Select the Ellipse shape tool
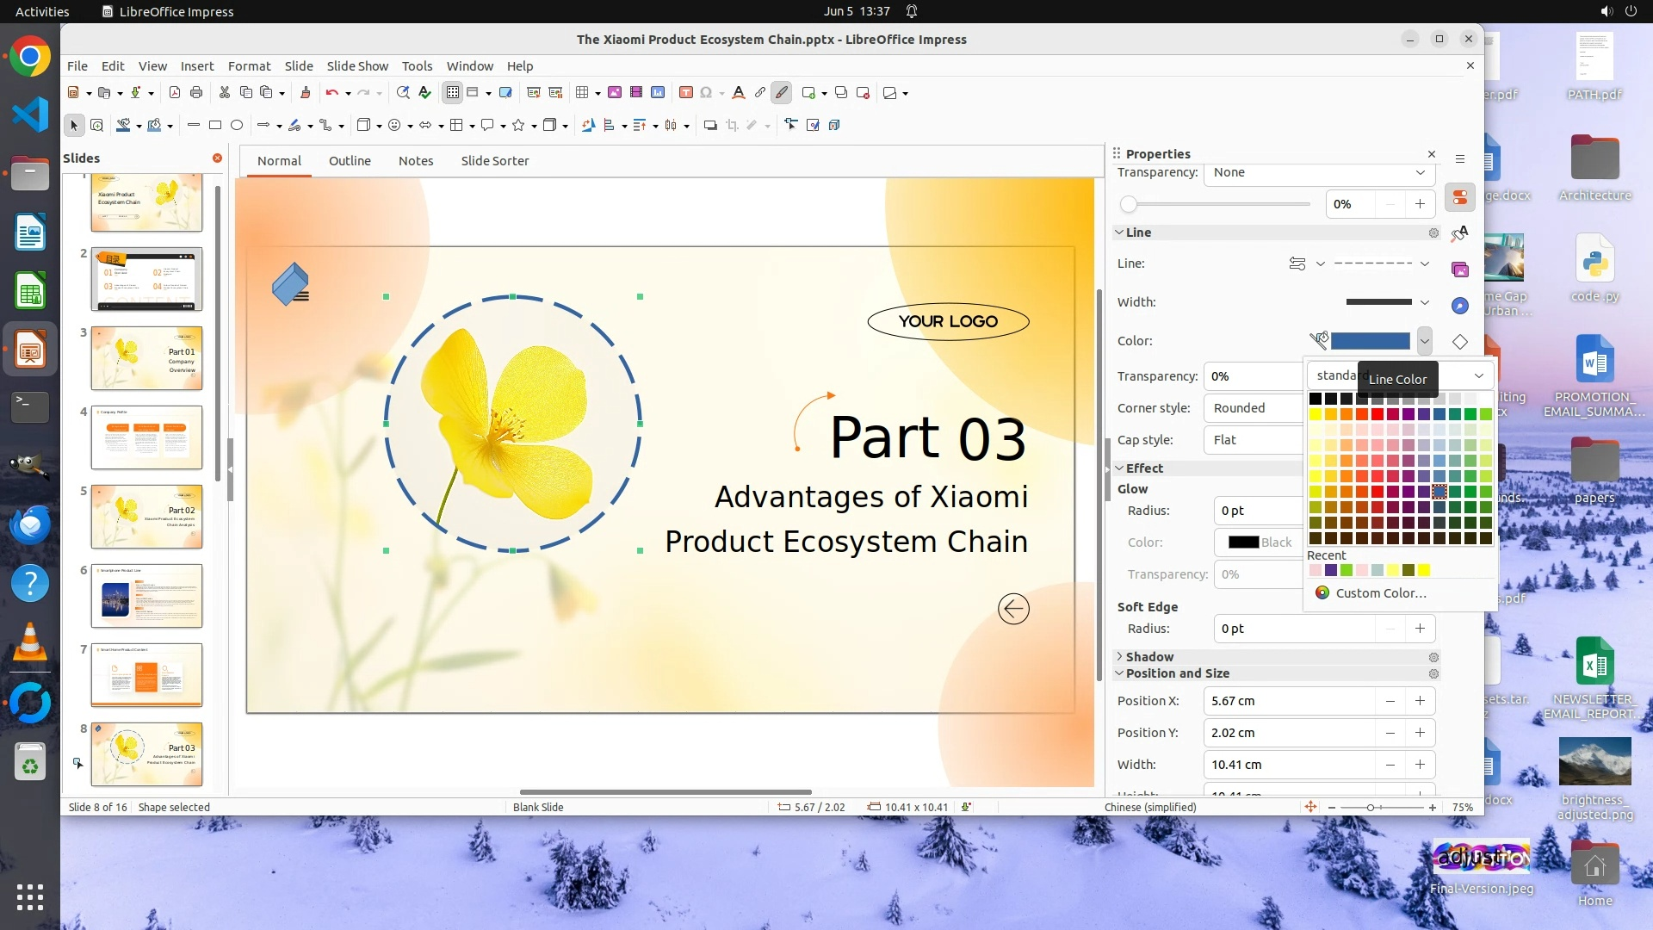The height and width of the screenshot is (930, 1653). pos(237,126)
